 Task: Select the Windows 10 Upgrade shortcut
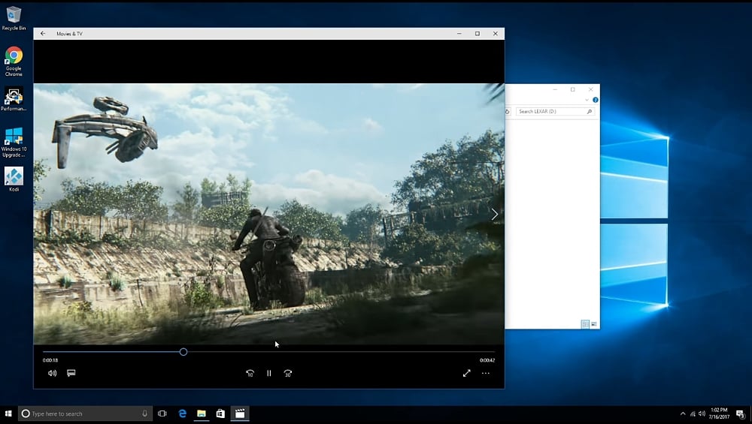14,142
